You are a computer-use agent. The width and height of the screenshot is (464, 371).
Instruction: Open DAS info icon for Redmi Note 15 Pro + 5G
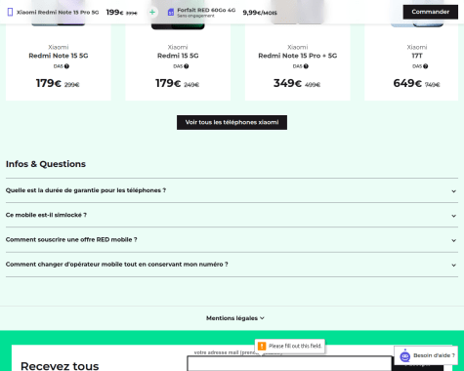click(306, 66)
